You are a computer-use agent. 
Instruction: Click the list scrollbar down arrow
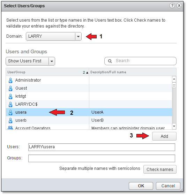174,126
